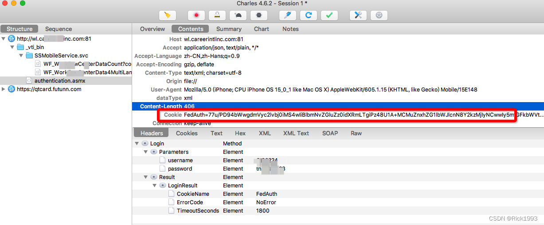The height and width of the screenshot is (225, 544).
Task: Click the Login node bullet icon
Action: 145,144
